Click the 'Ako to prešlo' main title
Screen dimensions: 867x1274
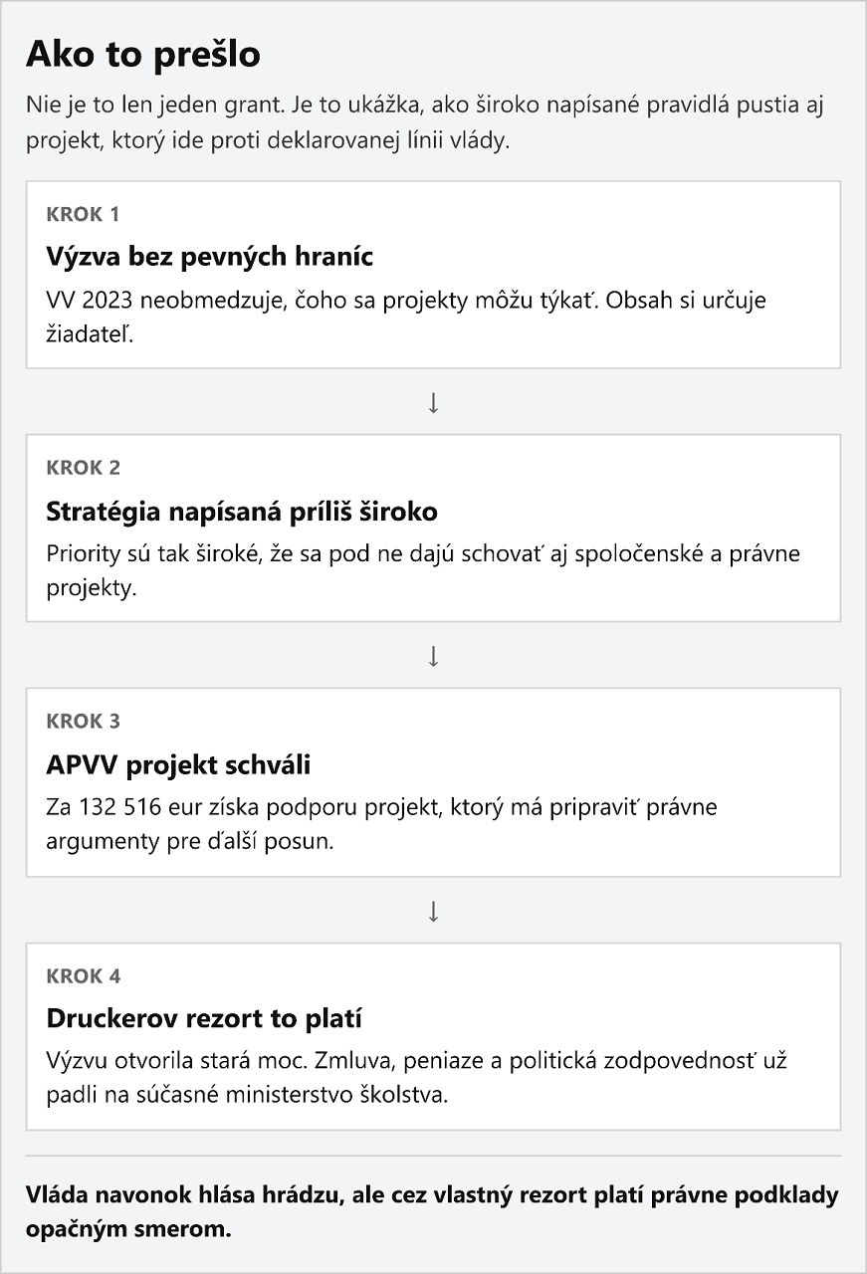[x=143, y=55]
